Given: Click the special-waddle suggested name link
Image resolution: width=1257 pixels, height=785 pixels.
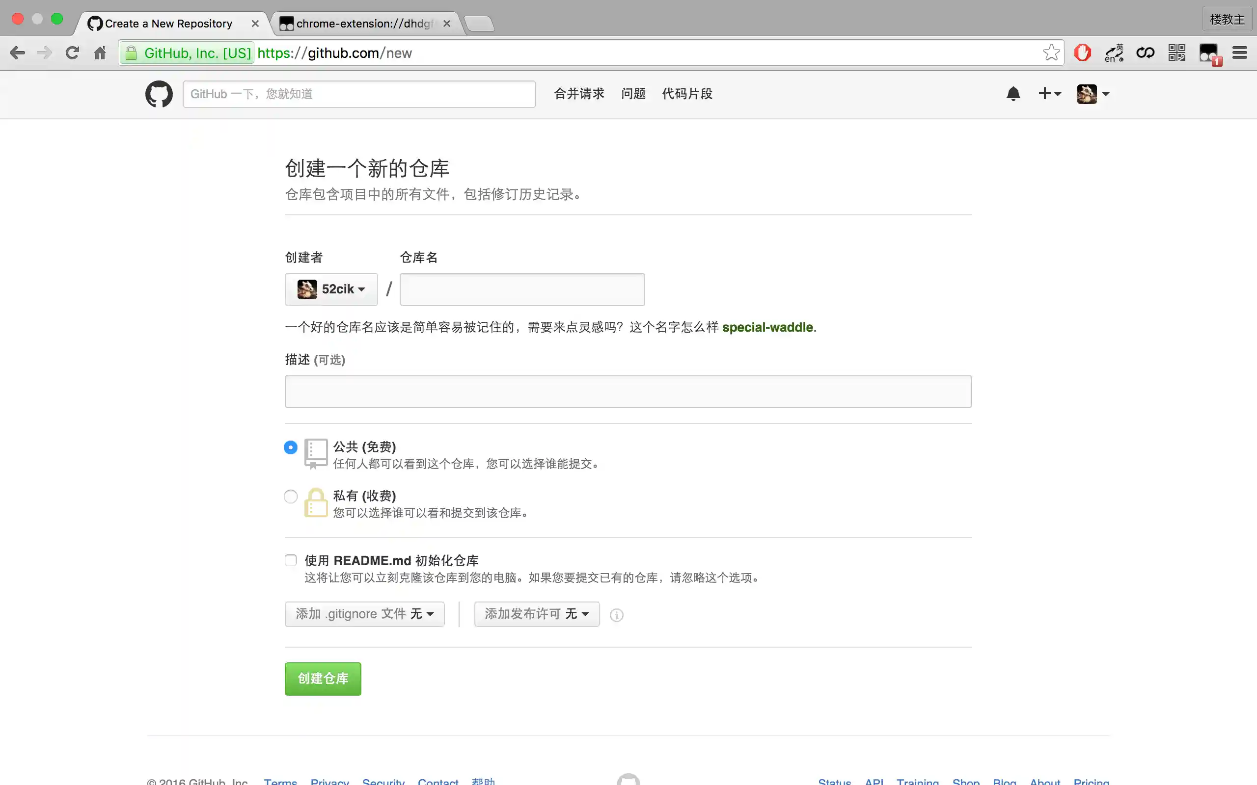Looking at the screenshot, I should pyautogui.click(x=768, y=327).
